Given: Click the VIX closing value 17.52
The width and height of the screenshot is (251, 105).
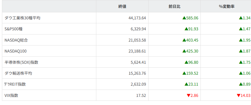Looking at the screenshot, I should coord(141,95).
